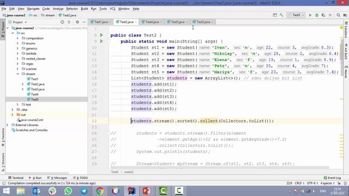The width and height of the screenshot is (349, 196).
Task: Collapse the java-course2 project root
Action: pyautogui.click(x=8, y=28)
